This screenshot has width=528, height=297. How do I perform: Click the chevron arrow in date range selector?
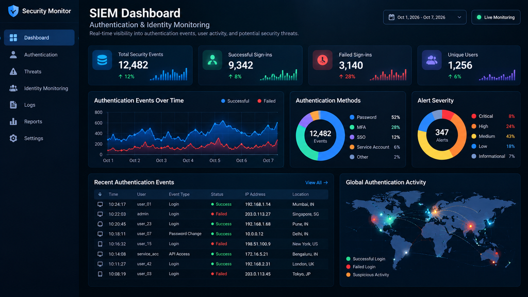[x=459, y=17]
